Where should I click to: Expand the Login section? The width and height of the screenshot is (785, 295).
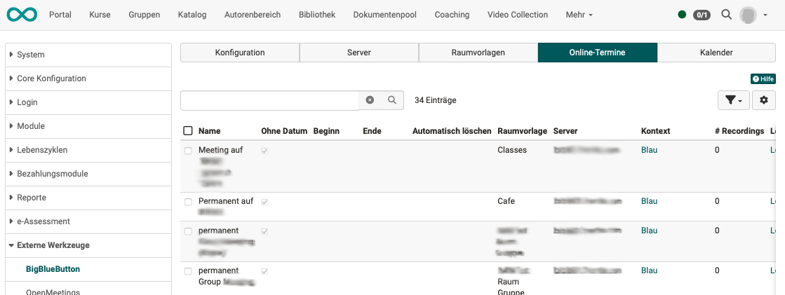coord(88,102)
